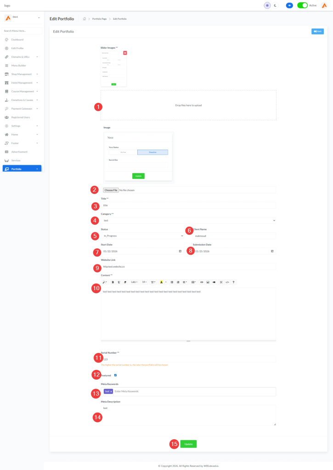Viewport: 333px width, 470px height.
Task: Click the editor help question mark icon
Action: (234, 282)
